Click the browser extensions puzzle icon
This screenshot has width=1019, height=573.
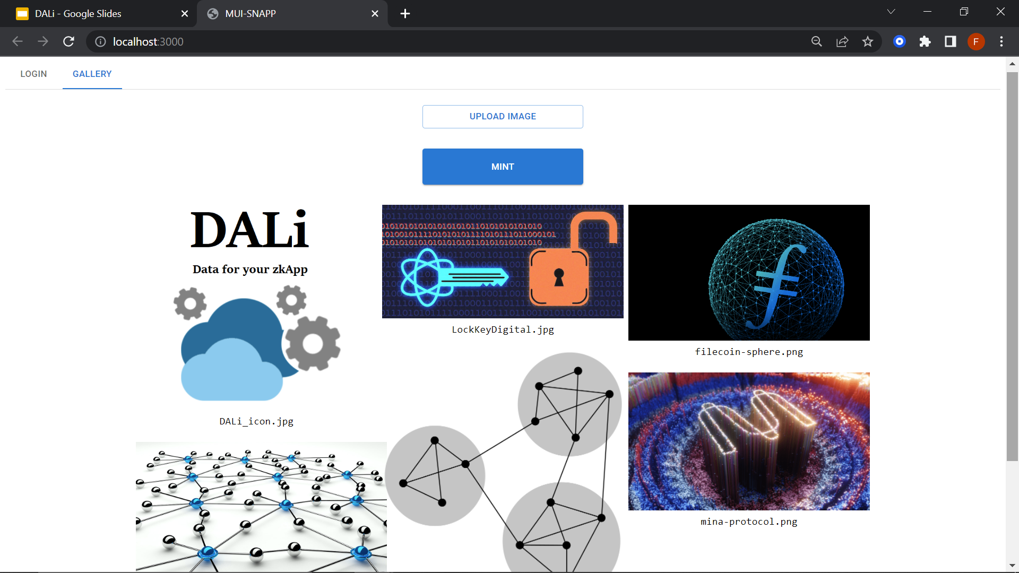(925, 41)
